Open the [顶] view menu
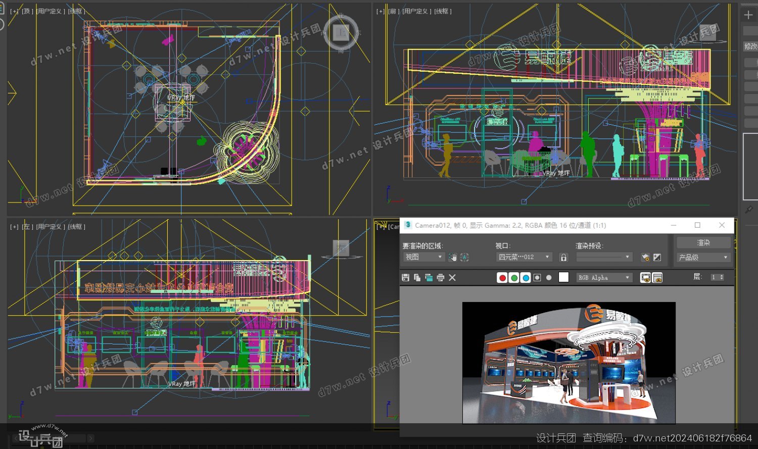The image size is (758, 449). [x=27, y=11]
